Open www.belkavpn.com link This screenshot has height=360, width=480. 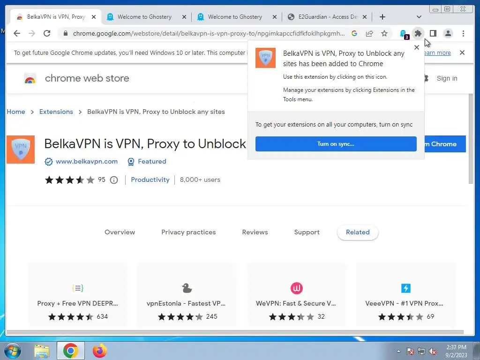pos(87,161)
